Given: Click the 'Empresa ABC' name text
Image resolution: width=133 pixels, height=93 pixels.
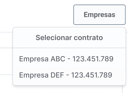Looking at the screenshot, I should [x=42, y=59].
